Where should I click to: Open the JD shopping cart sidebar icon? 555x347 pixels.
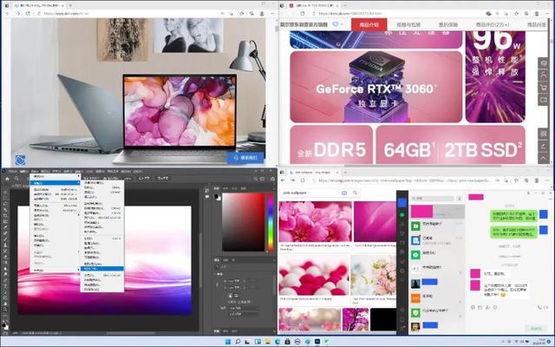(544, 88)
